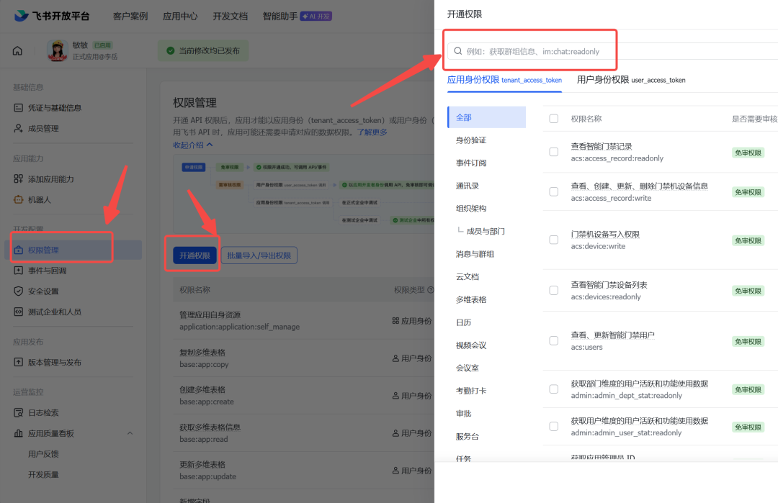Click the 已启用 status badge
Viewport: 778px width, 503px height.
click(103, 45)
